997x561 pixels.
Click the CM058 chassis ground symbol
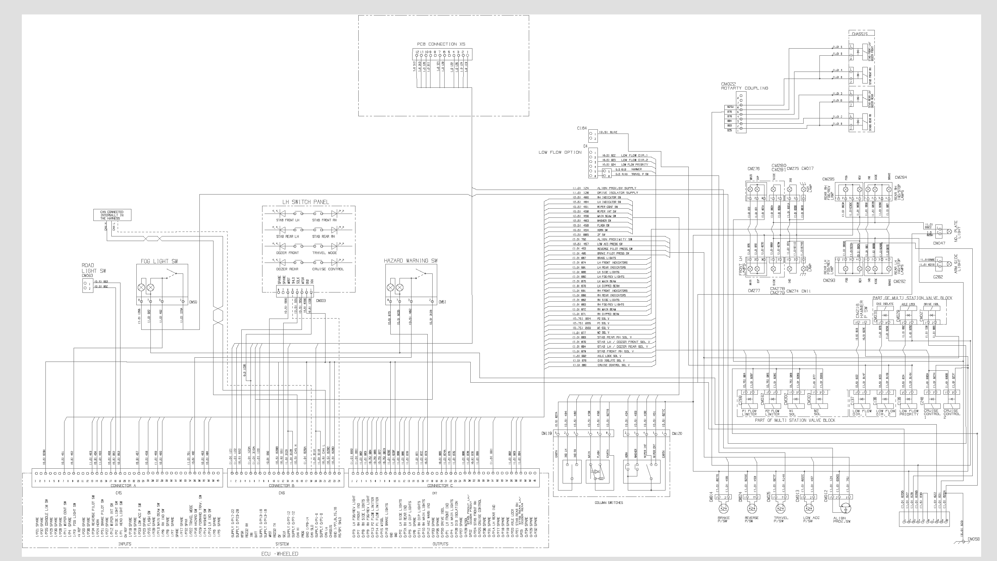pos(964,542)
